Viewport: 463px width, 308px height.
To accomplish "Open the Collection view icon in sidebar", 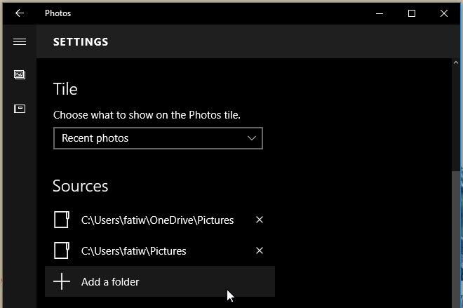I will coord(20,74).
